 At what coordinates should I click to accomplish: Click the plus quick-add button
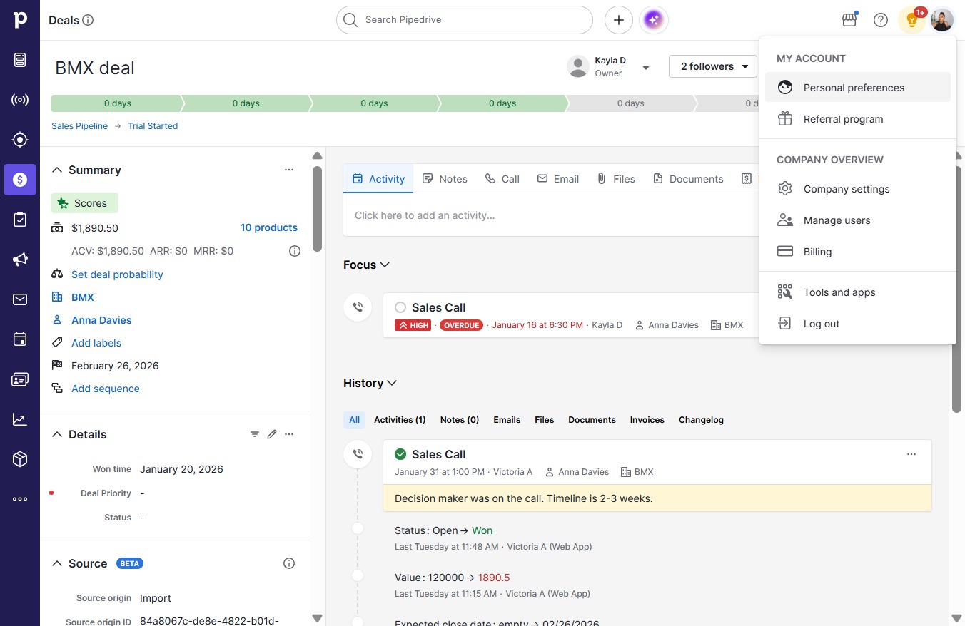pyautogui.click(x=619, y=20)
